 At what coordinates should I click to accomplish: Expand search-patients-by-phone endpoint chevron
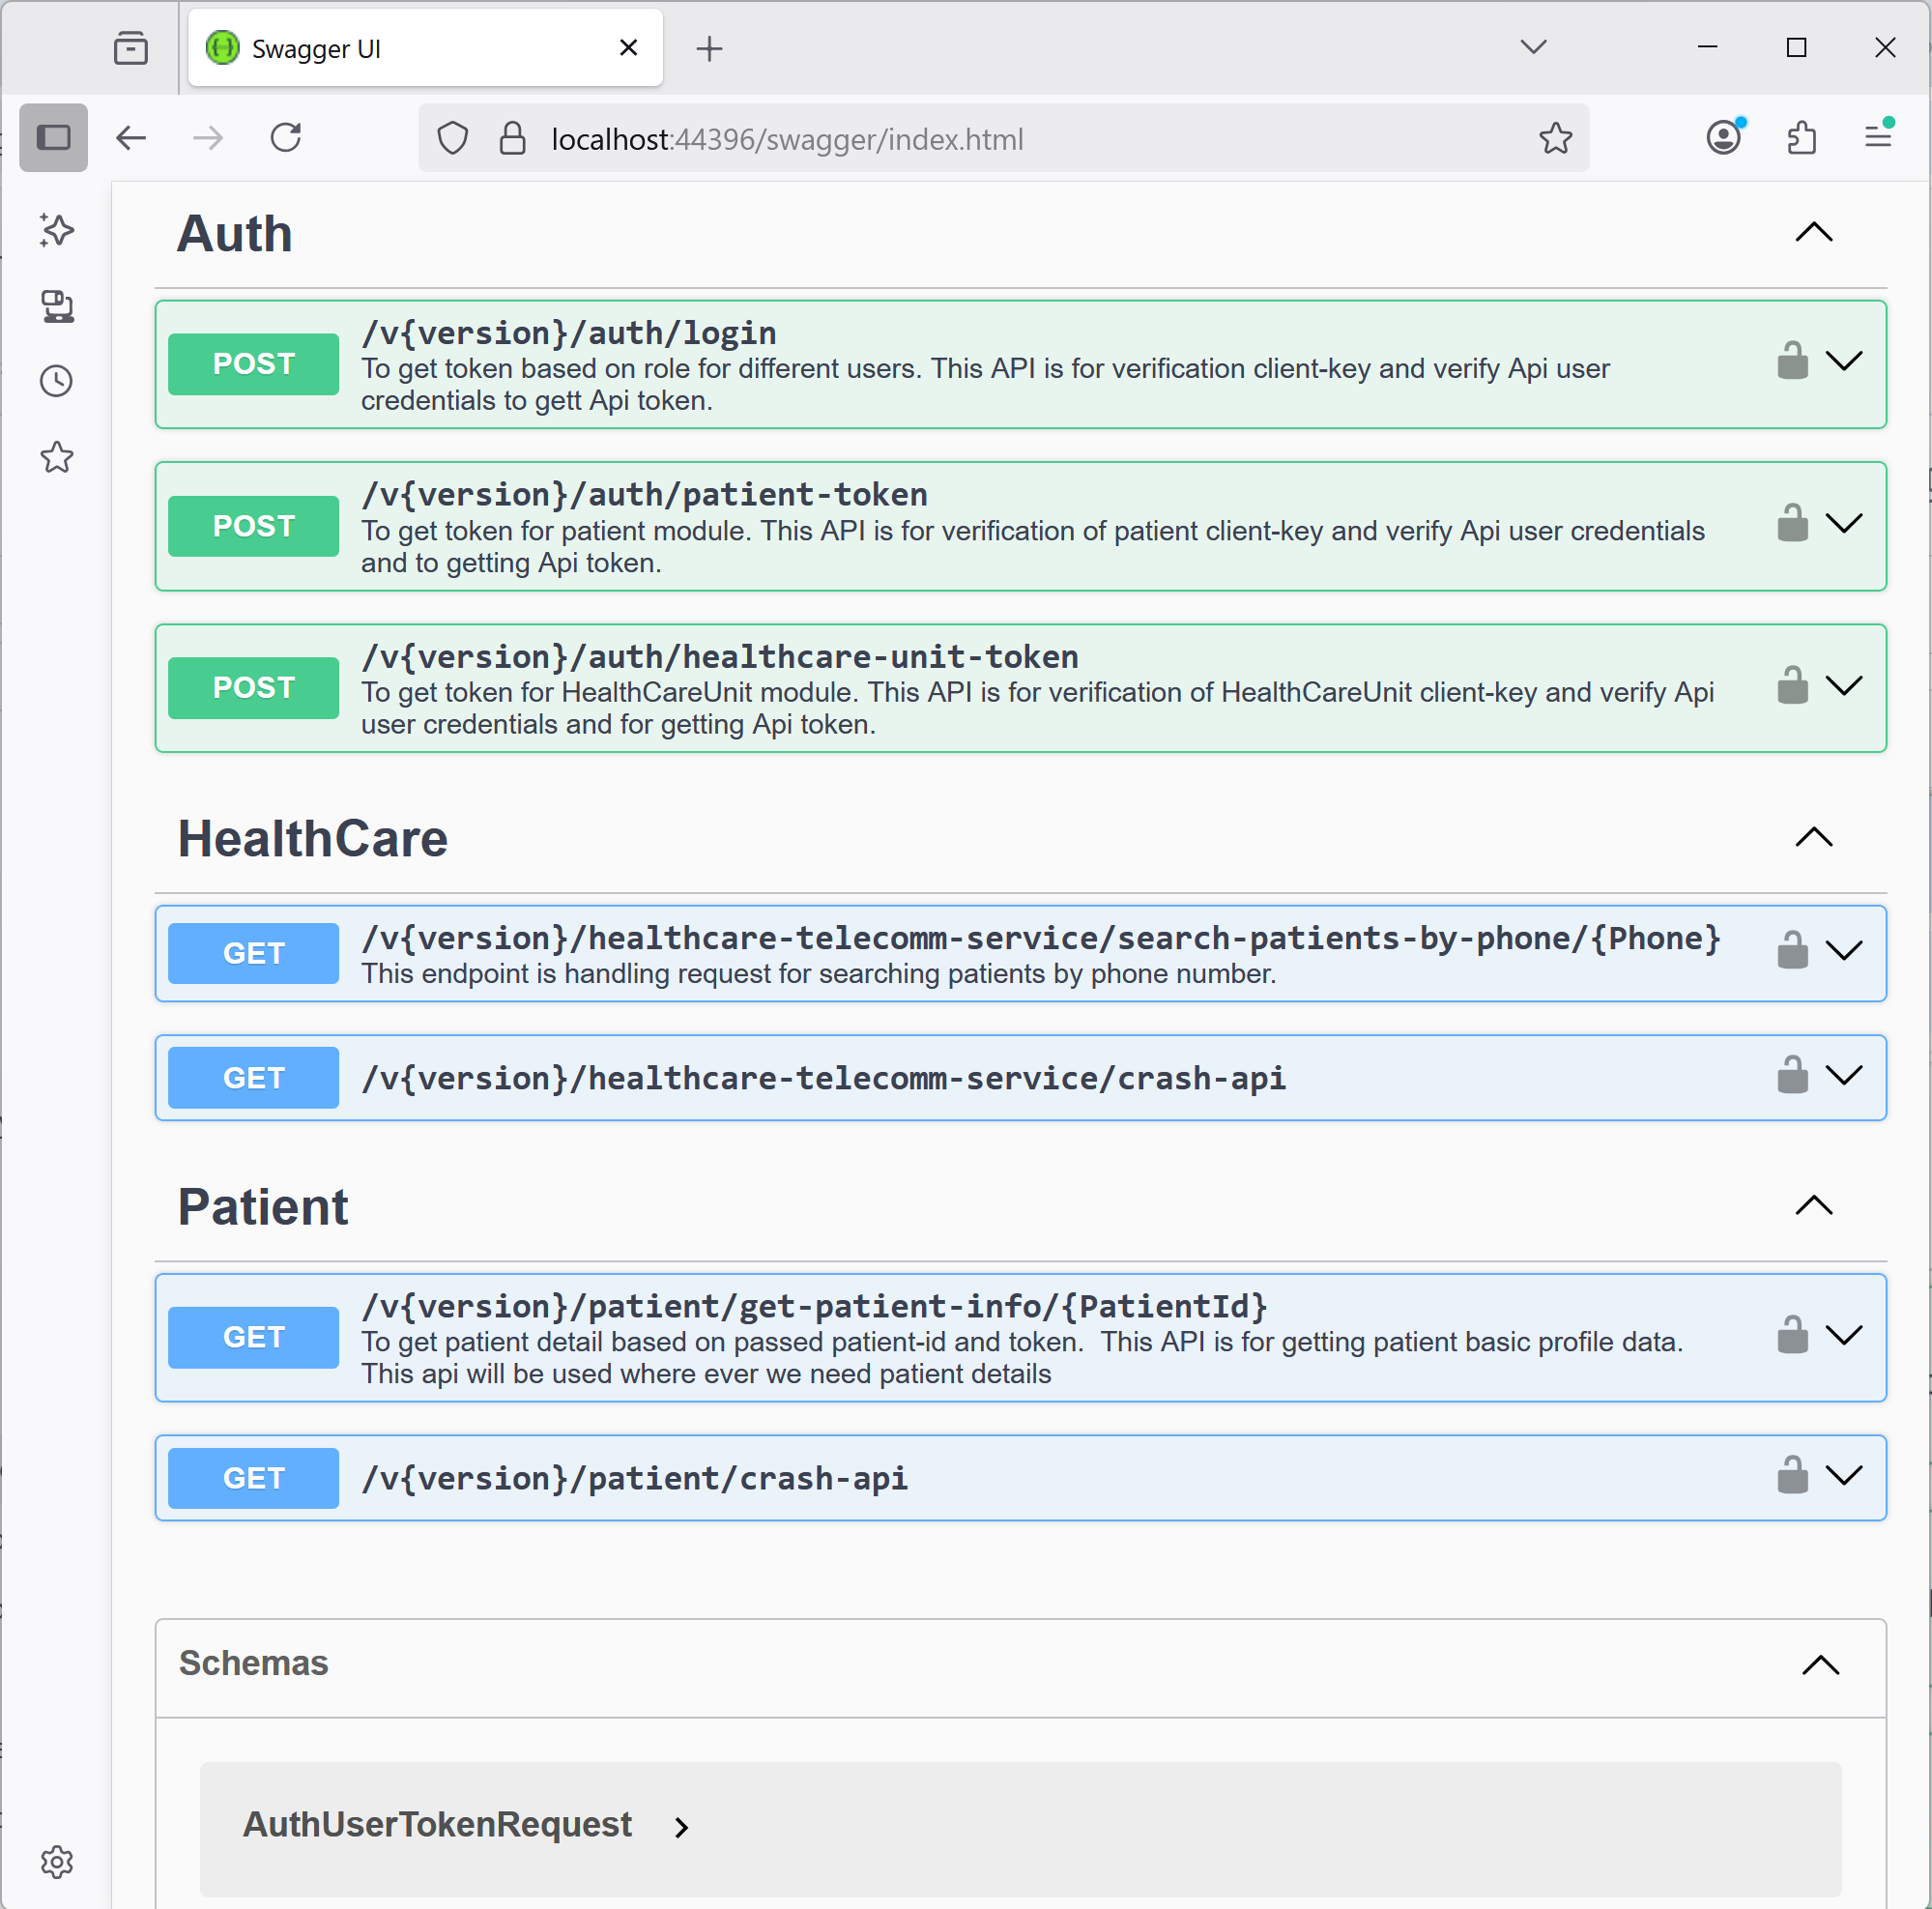(1844, 950)
